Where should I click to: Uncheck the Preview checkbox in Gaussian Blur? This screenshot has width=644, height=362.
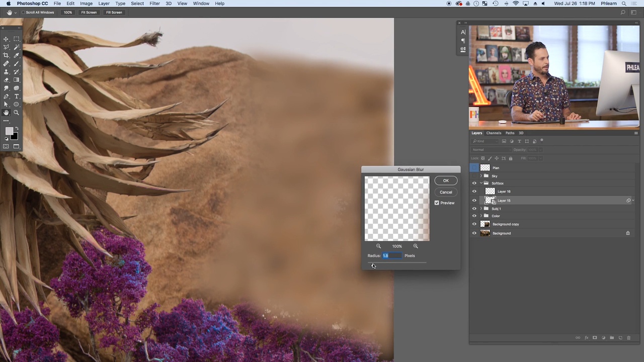437,203
